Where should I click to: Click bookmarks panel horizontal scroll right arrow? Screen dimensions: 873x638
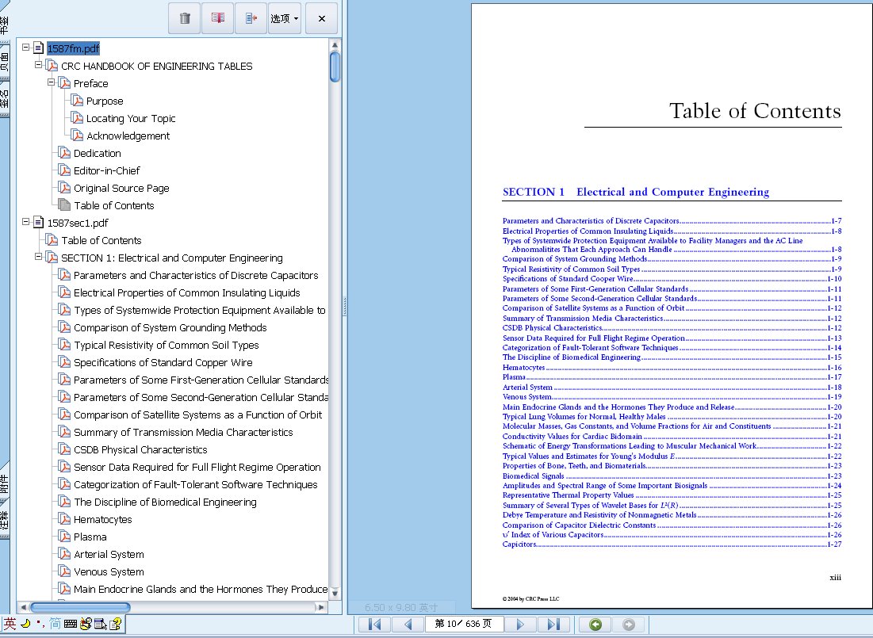click(320, 607)
